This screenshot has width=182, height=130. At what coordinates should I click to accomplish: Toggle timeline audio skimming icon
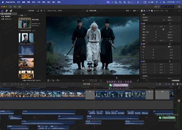click(160, 84)
